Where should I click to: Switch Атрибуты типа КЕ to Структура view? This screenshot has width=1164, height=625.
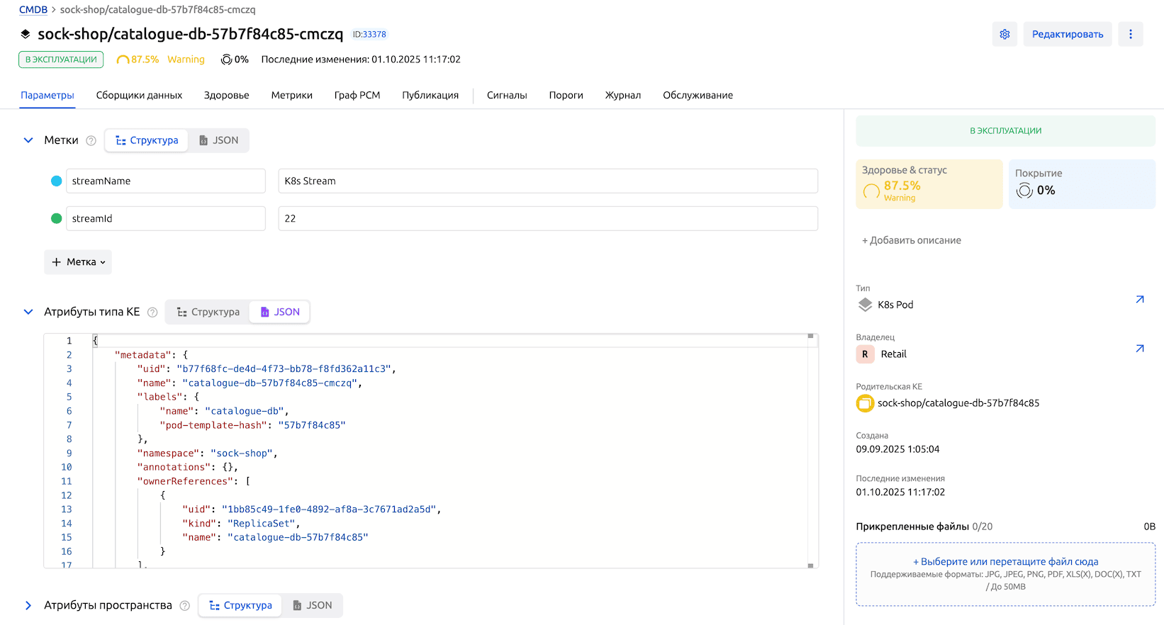[x=208, y=312]
